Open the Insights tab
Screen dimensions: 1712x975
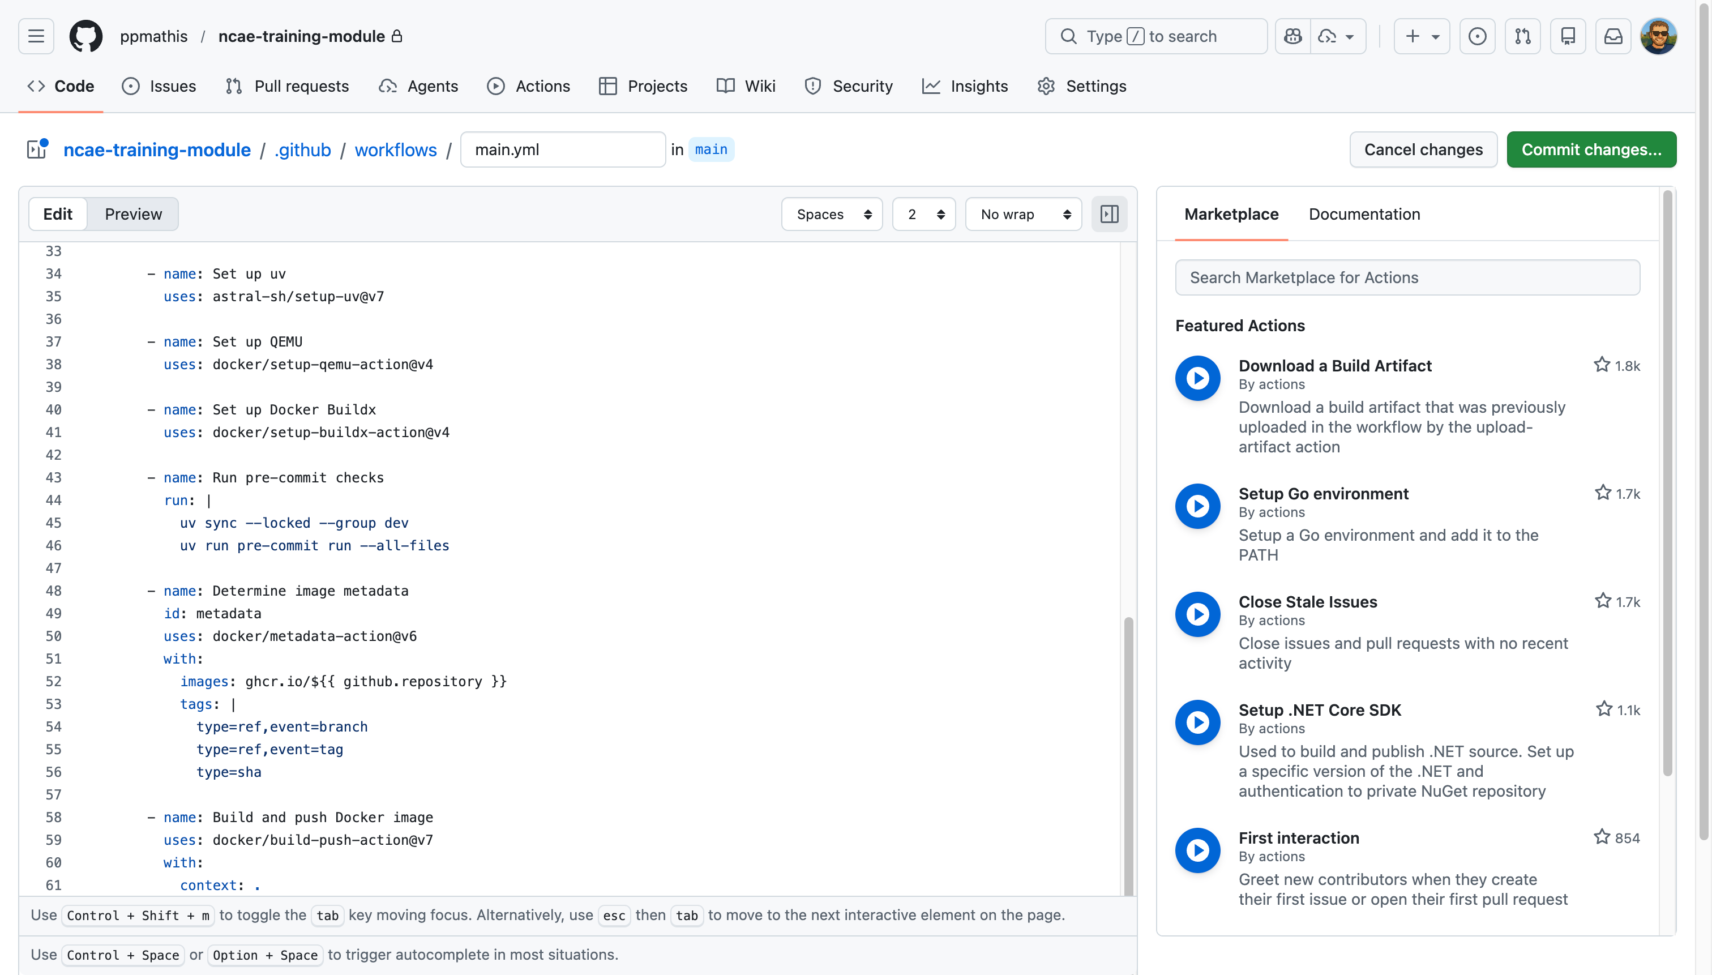coord(965,87)
